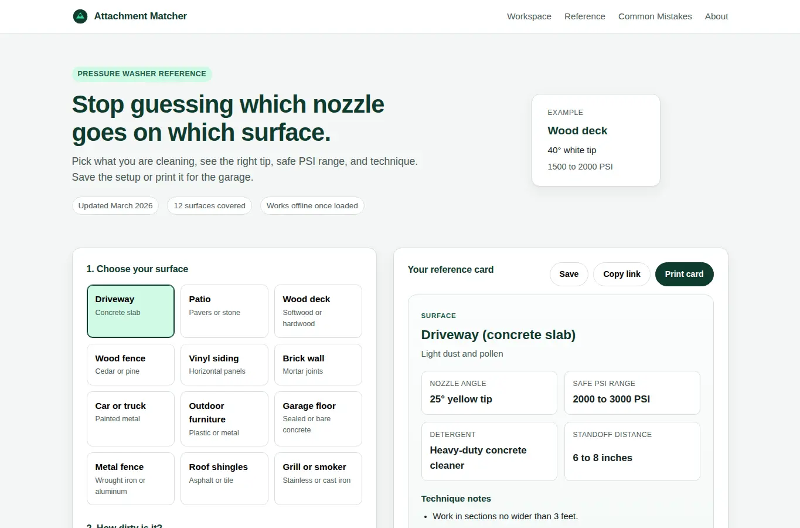Save the reference card

[x=569, y=274]
